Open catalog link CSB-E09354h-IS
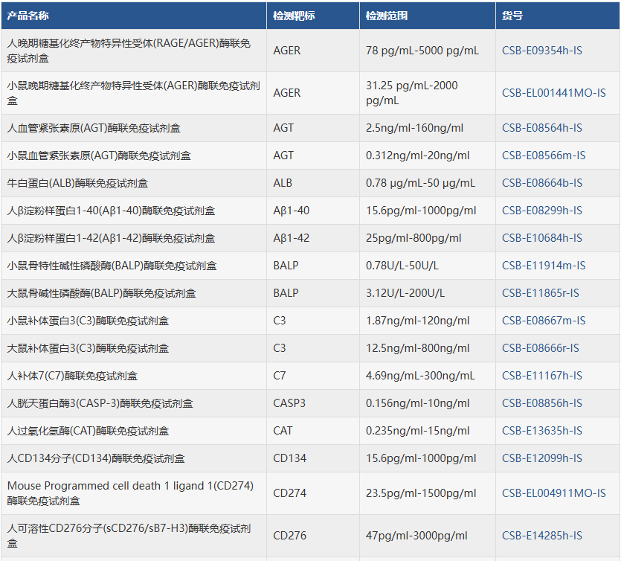The height and width of the screenshot is (561, 621). click(x=541, y=51)
